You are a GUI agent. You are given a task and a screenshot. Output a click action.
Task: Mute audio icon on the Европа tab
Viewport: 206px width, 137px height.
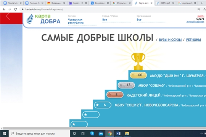coord(82,3)
